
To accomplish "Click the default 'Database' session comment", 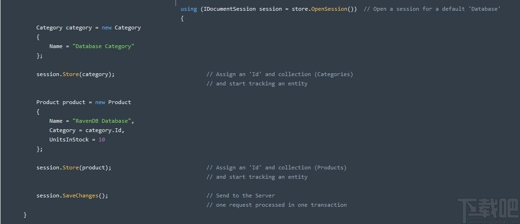I will pos(432,9).
